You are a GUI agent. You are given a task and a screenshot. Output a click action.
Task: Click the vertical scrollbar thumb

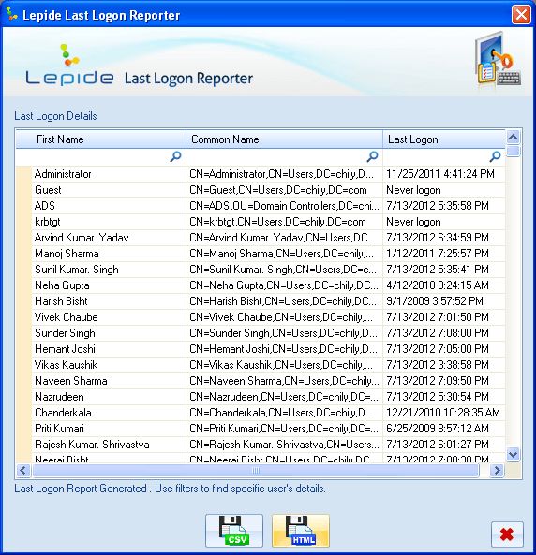tap(513, 151)
